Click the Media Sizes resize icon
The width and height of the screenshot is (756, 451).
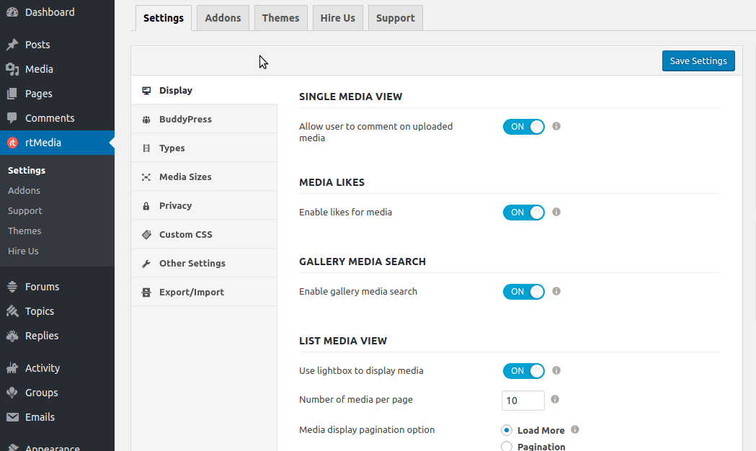[146, 177]
